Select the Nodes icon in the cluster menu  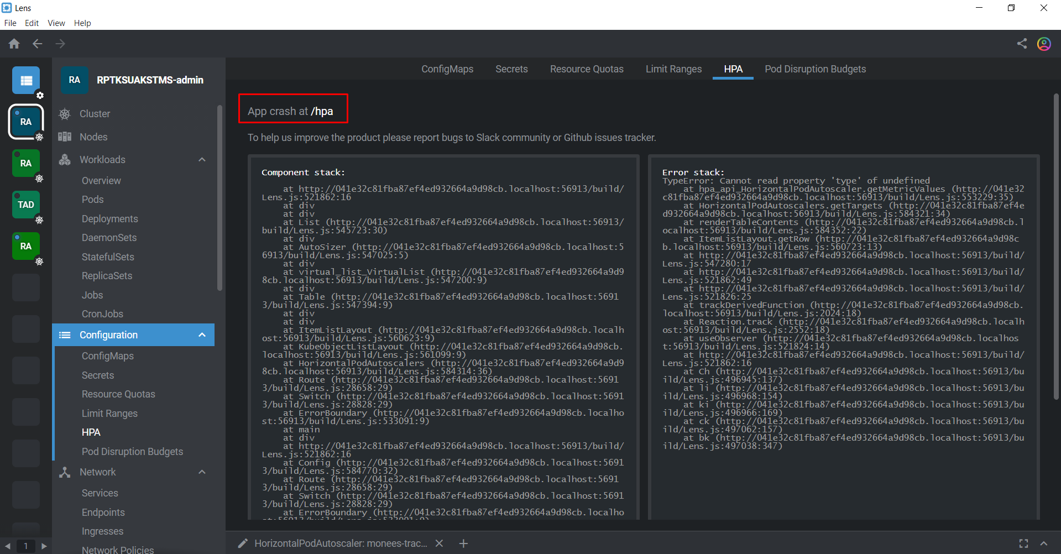pos(65,137)
